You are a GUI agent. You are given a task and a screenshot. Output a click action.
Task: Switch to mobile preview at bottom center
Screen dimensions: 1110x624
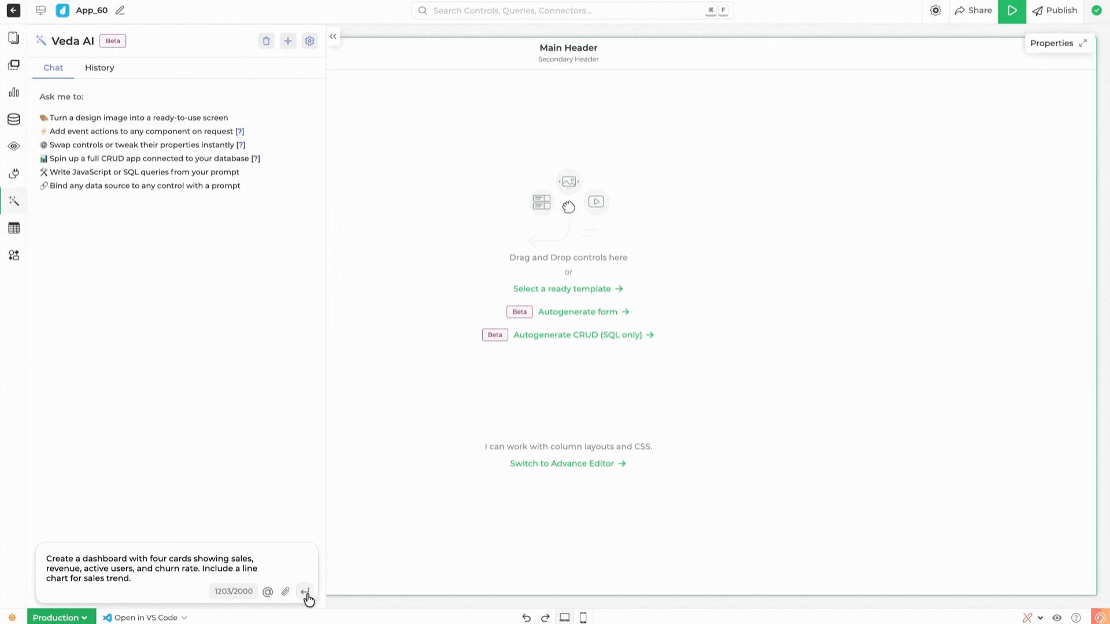pos(583,617)
